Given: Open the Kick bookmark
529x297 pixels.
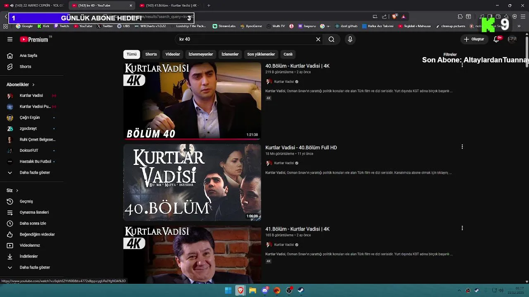Looking at the screenshot, I should 43,26.
